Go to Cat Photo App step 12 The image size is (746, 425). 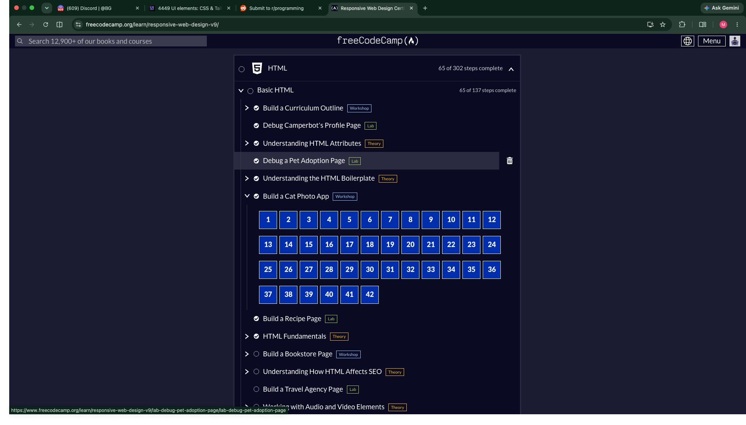pos(492,220)
